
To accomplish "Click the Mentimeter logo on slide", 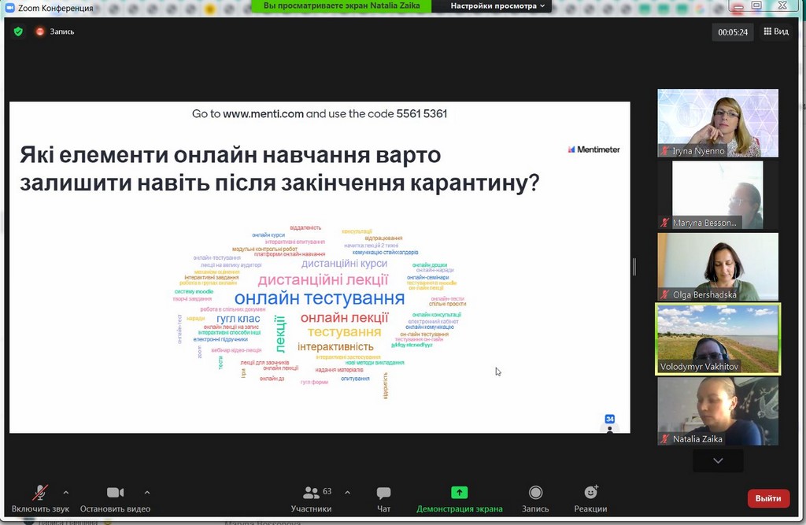I will (x=593, y=150).
